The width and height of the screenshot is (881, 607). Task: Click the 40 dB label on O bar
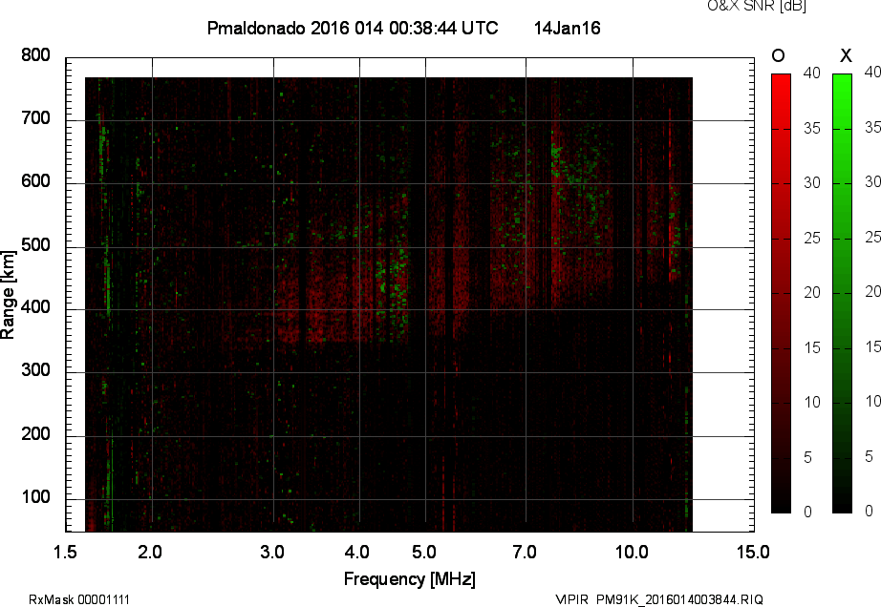click(x=812, y=73)
